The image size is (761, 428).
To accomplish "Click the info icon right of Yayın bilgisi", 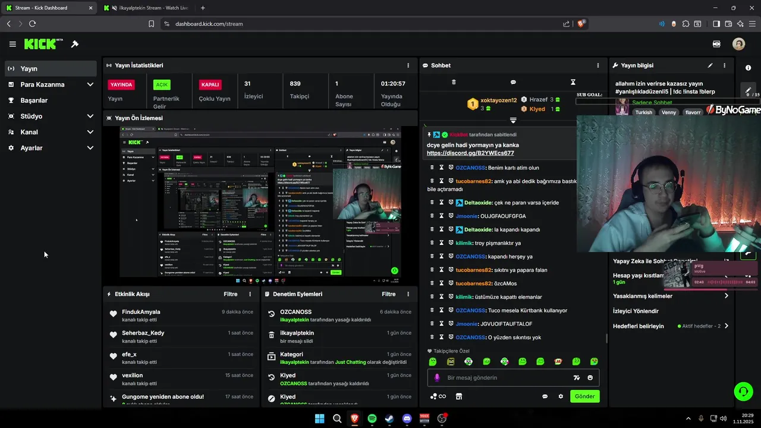I will 748,68.
